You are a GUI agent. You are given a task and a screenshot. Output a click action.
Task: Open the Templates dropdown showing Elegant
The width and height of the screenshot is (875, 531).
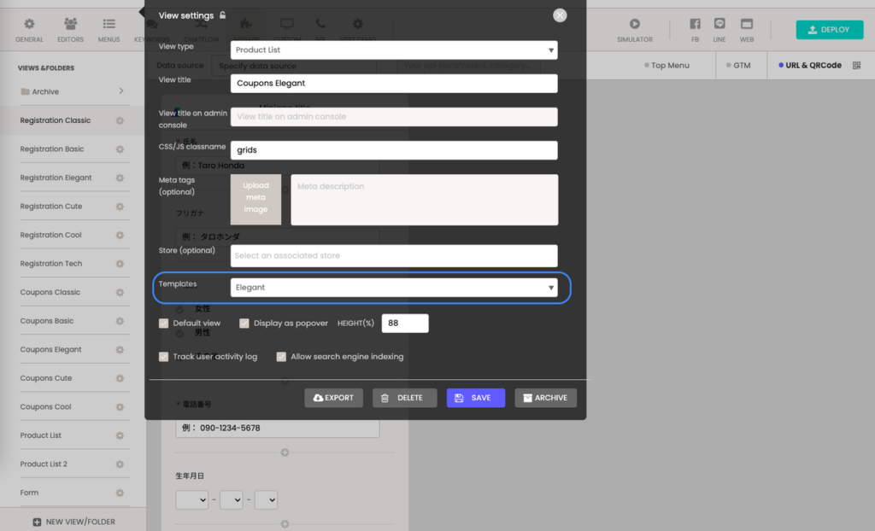(x=394, y=288)
